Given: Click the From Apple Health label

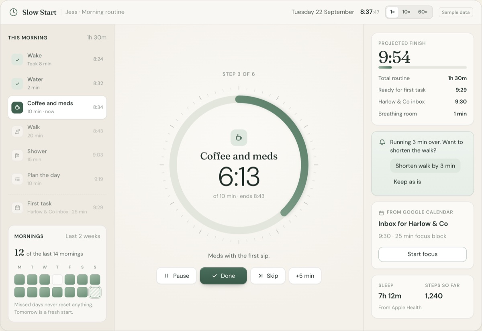Looking at the screenshot, I should coord(400,307).
